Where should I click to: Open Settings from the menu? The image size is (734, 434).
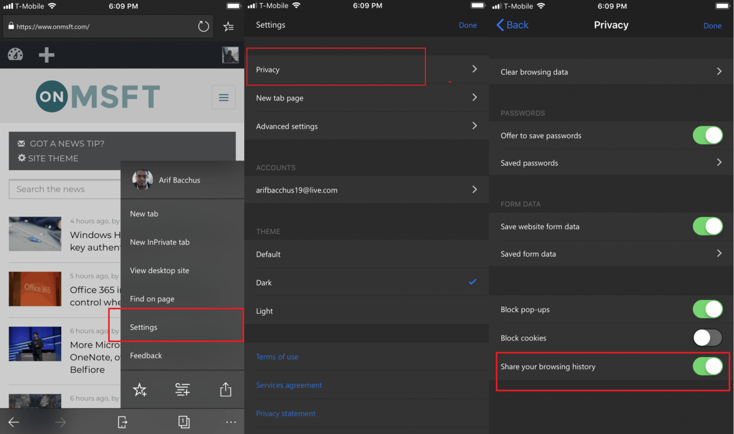tap(183, 327)
